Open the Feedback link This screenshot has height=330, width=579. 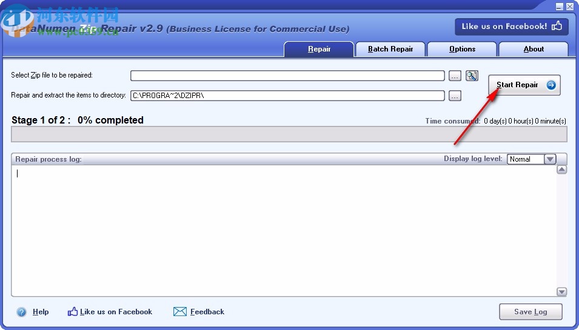click(x=207, y=312)
